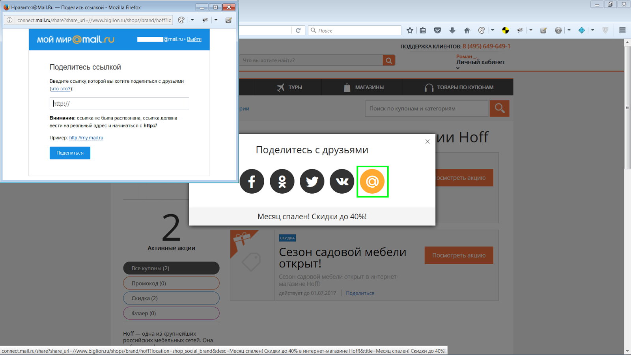Click palette icon in popup window toolbar
Screen dimensions: 631x355
[x=181, y=20]
